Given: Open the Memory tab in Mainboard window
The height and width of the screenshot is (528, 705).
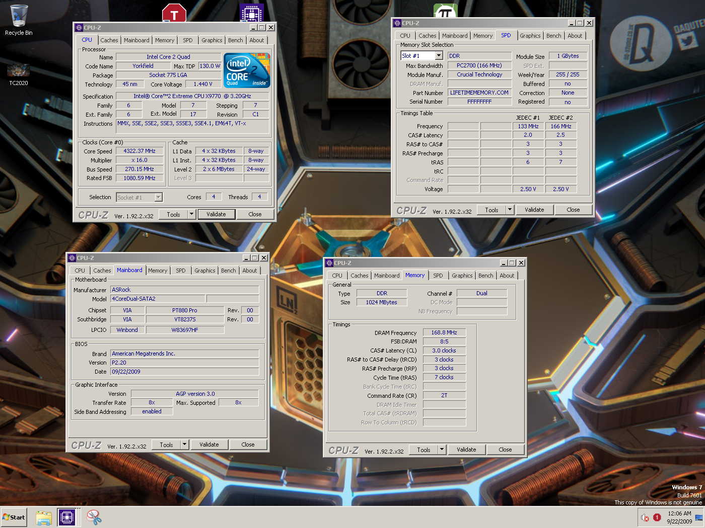Looking at the screenshot, I should coord(158,271).
